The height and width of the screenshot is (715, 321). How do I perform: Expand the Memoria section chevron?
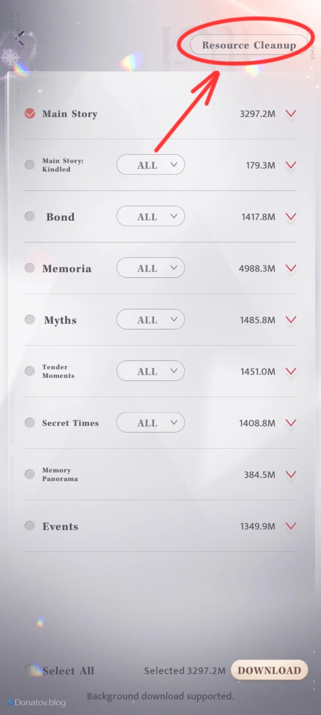pyautogui.click(x=291, y=268)
